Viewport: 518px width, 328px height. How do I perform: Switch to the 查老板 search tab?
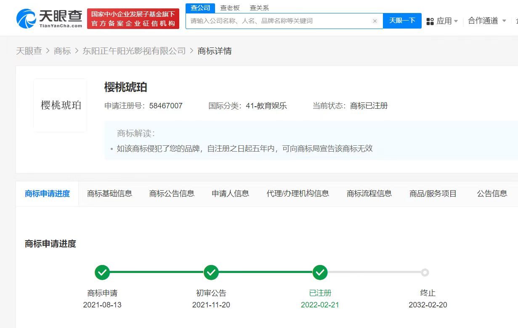pyautogui.click(x=230, y=8)
